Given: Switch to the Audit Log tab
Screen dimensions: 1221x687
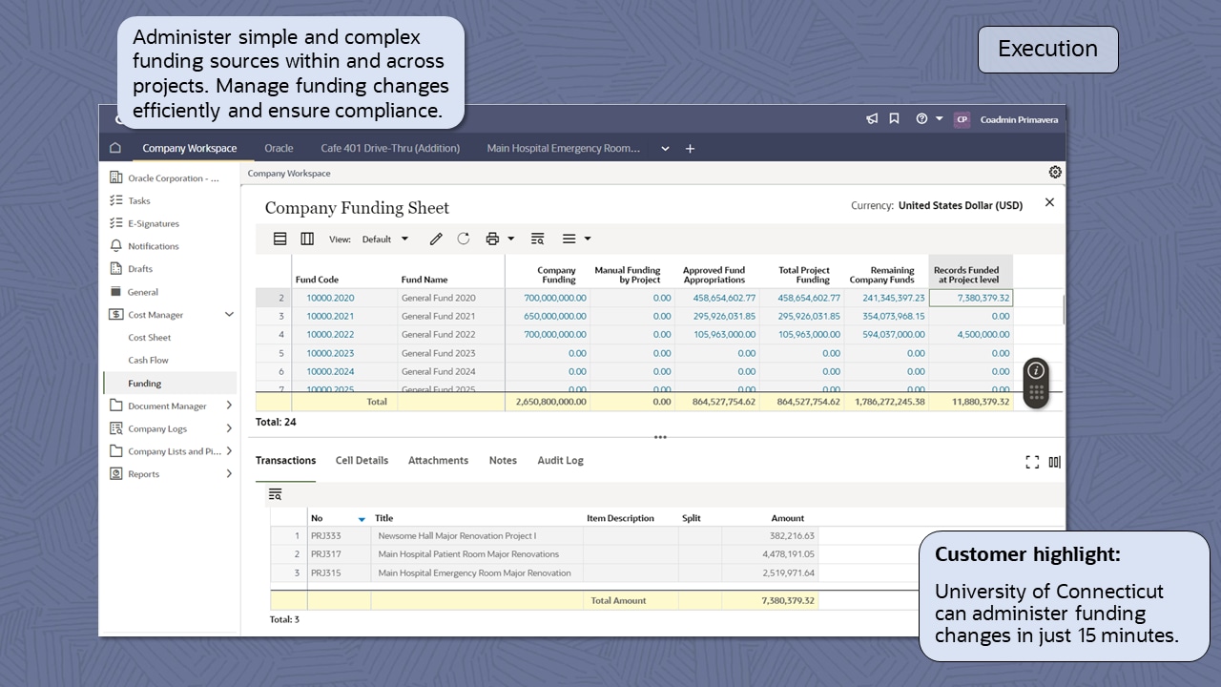Looking at the screenshot, I should coord(560,461).
